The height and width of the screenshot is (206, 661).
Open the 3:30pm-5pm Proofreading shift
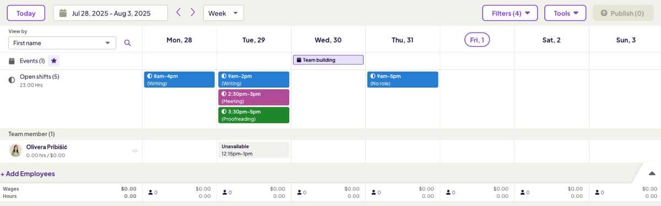(253, 115)
